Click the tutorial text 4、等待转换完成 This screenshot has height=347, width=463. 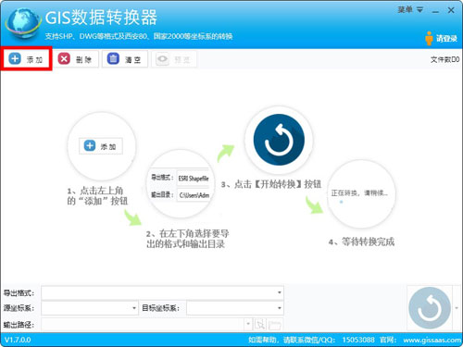pyautogui.click(x=361, y=242)
